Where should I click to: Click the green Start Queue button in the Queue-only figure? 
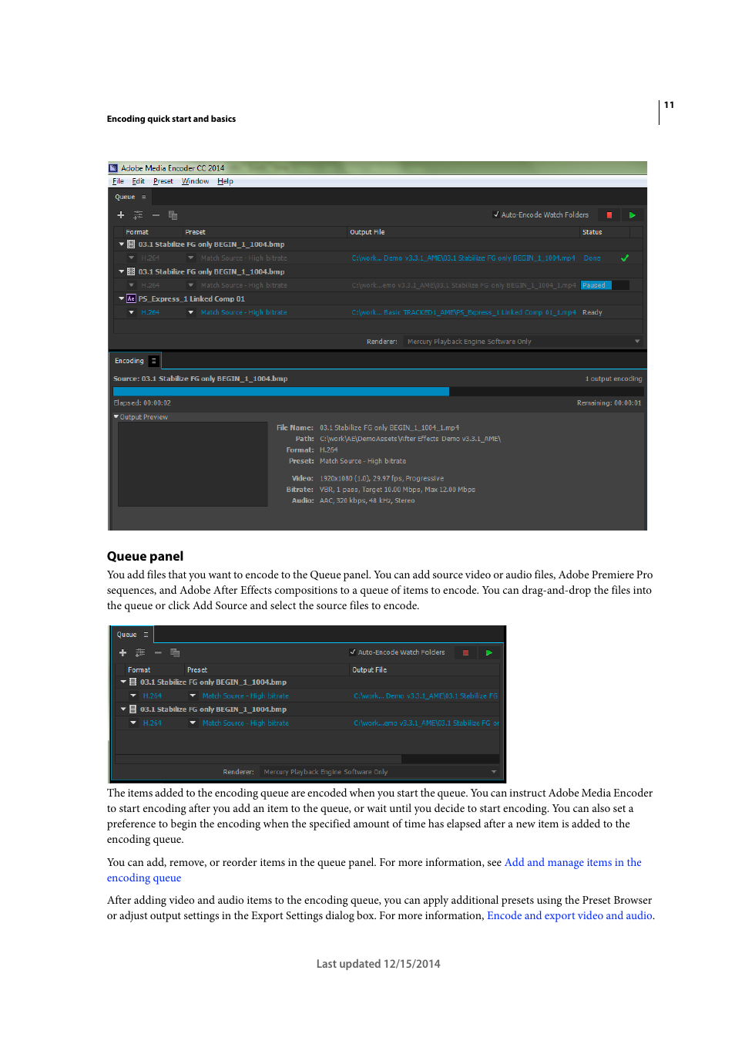488,653
